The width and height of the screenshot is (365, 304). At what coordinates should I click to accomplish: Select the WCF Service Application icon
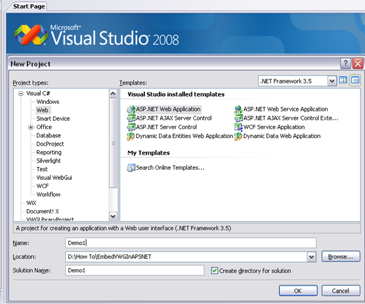(238, 127)
